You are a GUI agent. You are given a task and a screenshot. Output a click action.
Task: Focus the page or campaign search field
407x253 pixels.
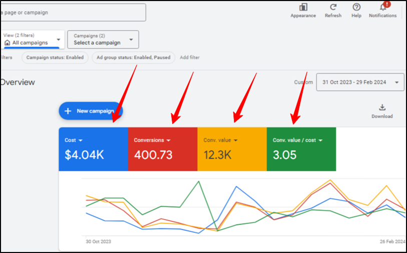(73, 12)
